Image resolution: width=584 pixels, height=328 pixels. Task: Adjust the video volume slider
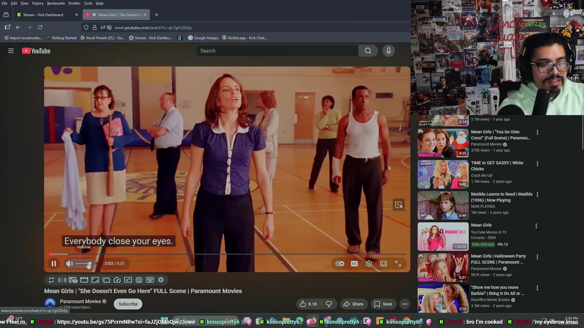[x=84, y=264]
